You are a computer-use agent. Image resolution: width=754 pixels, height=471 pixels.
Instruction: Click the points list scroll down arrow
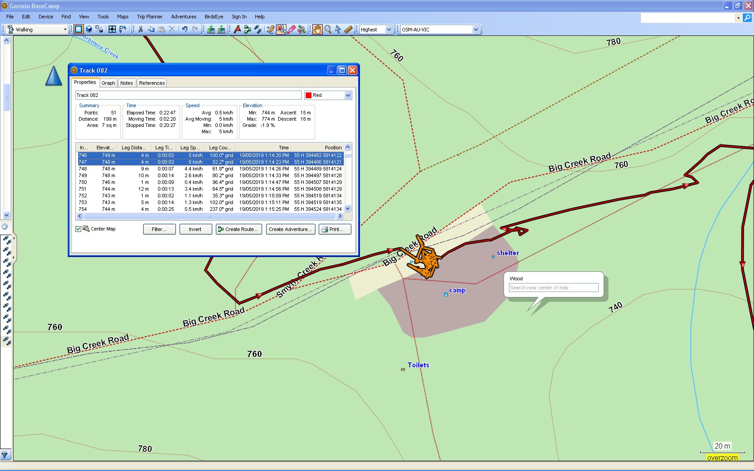348,209
